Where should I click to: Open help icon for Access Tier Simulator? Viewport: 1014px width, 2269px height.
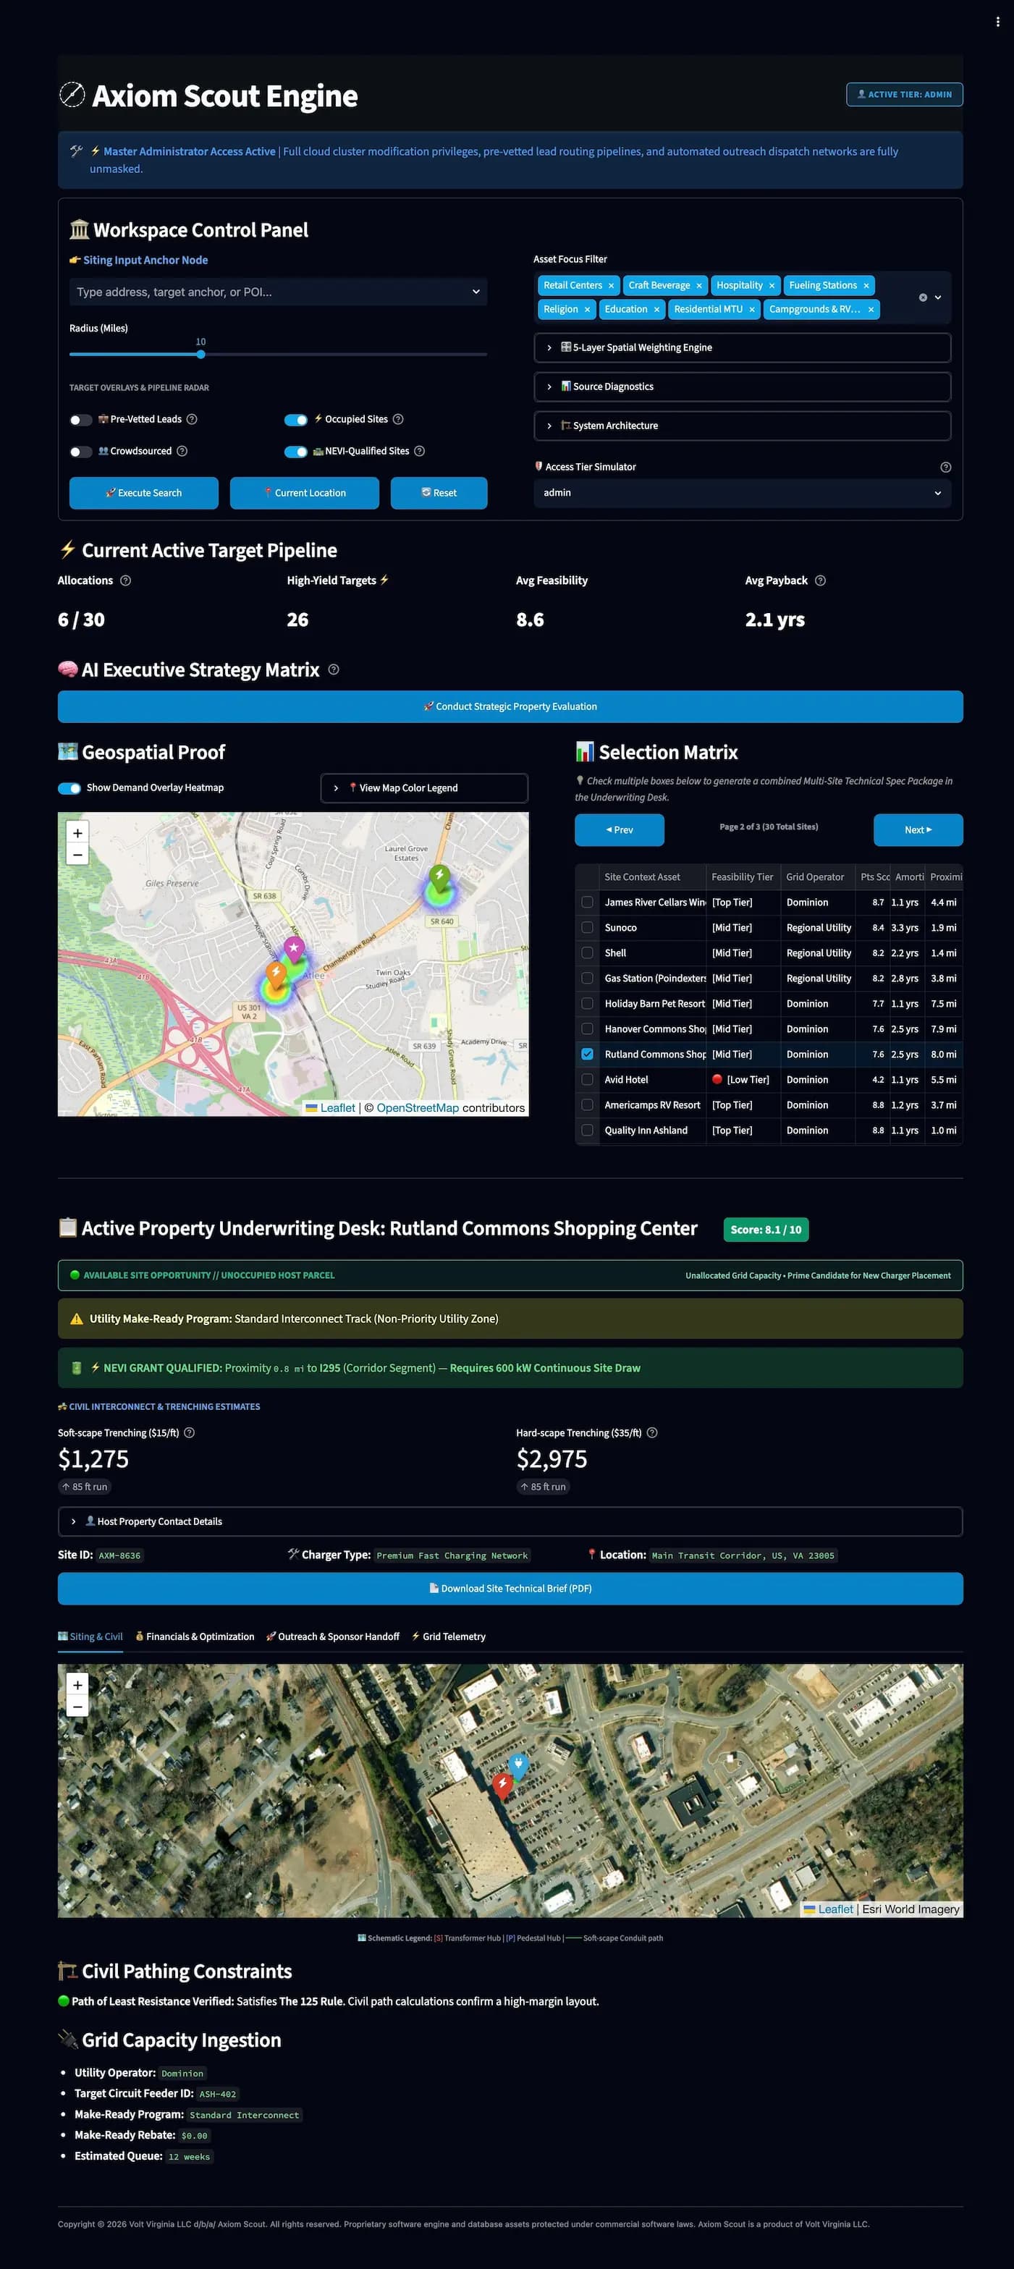945,467
